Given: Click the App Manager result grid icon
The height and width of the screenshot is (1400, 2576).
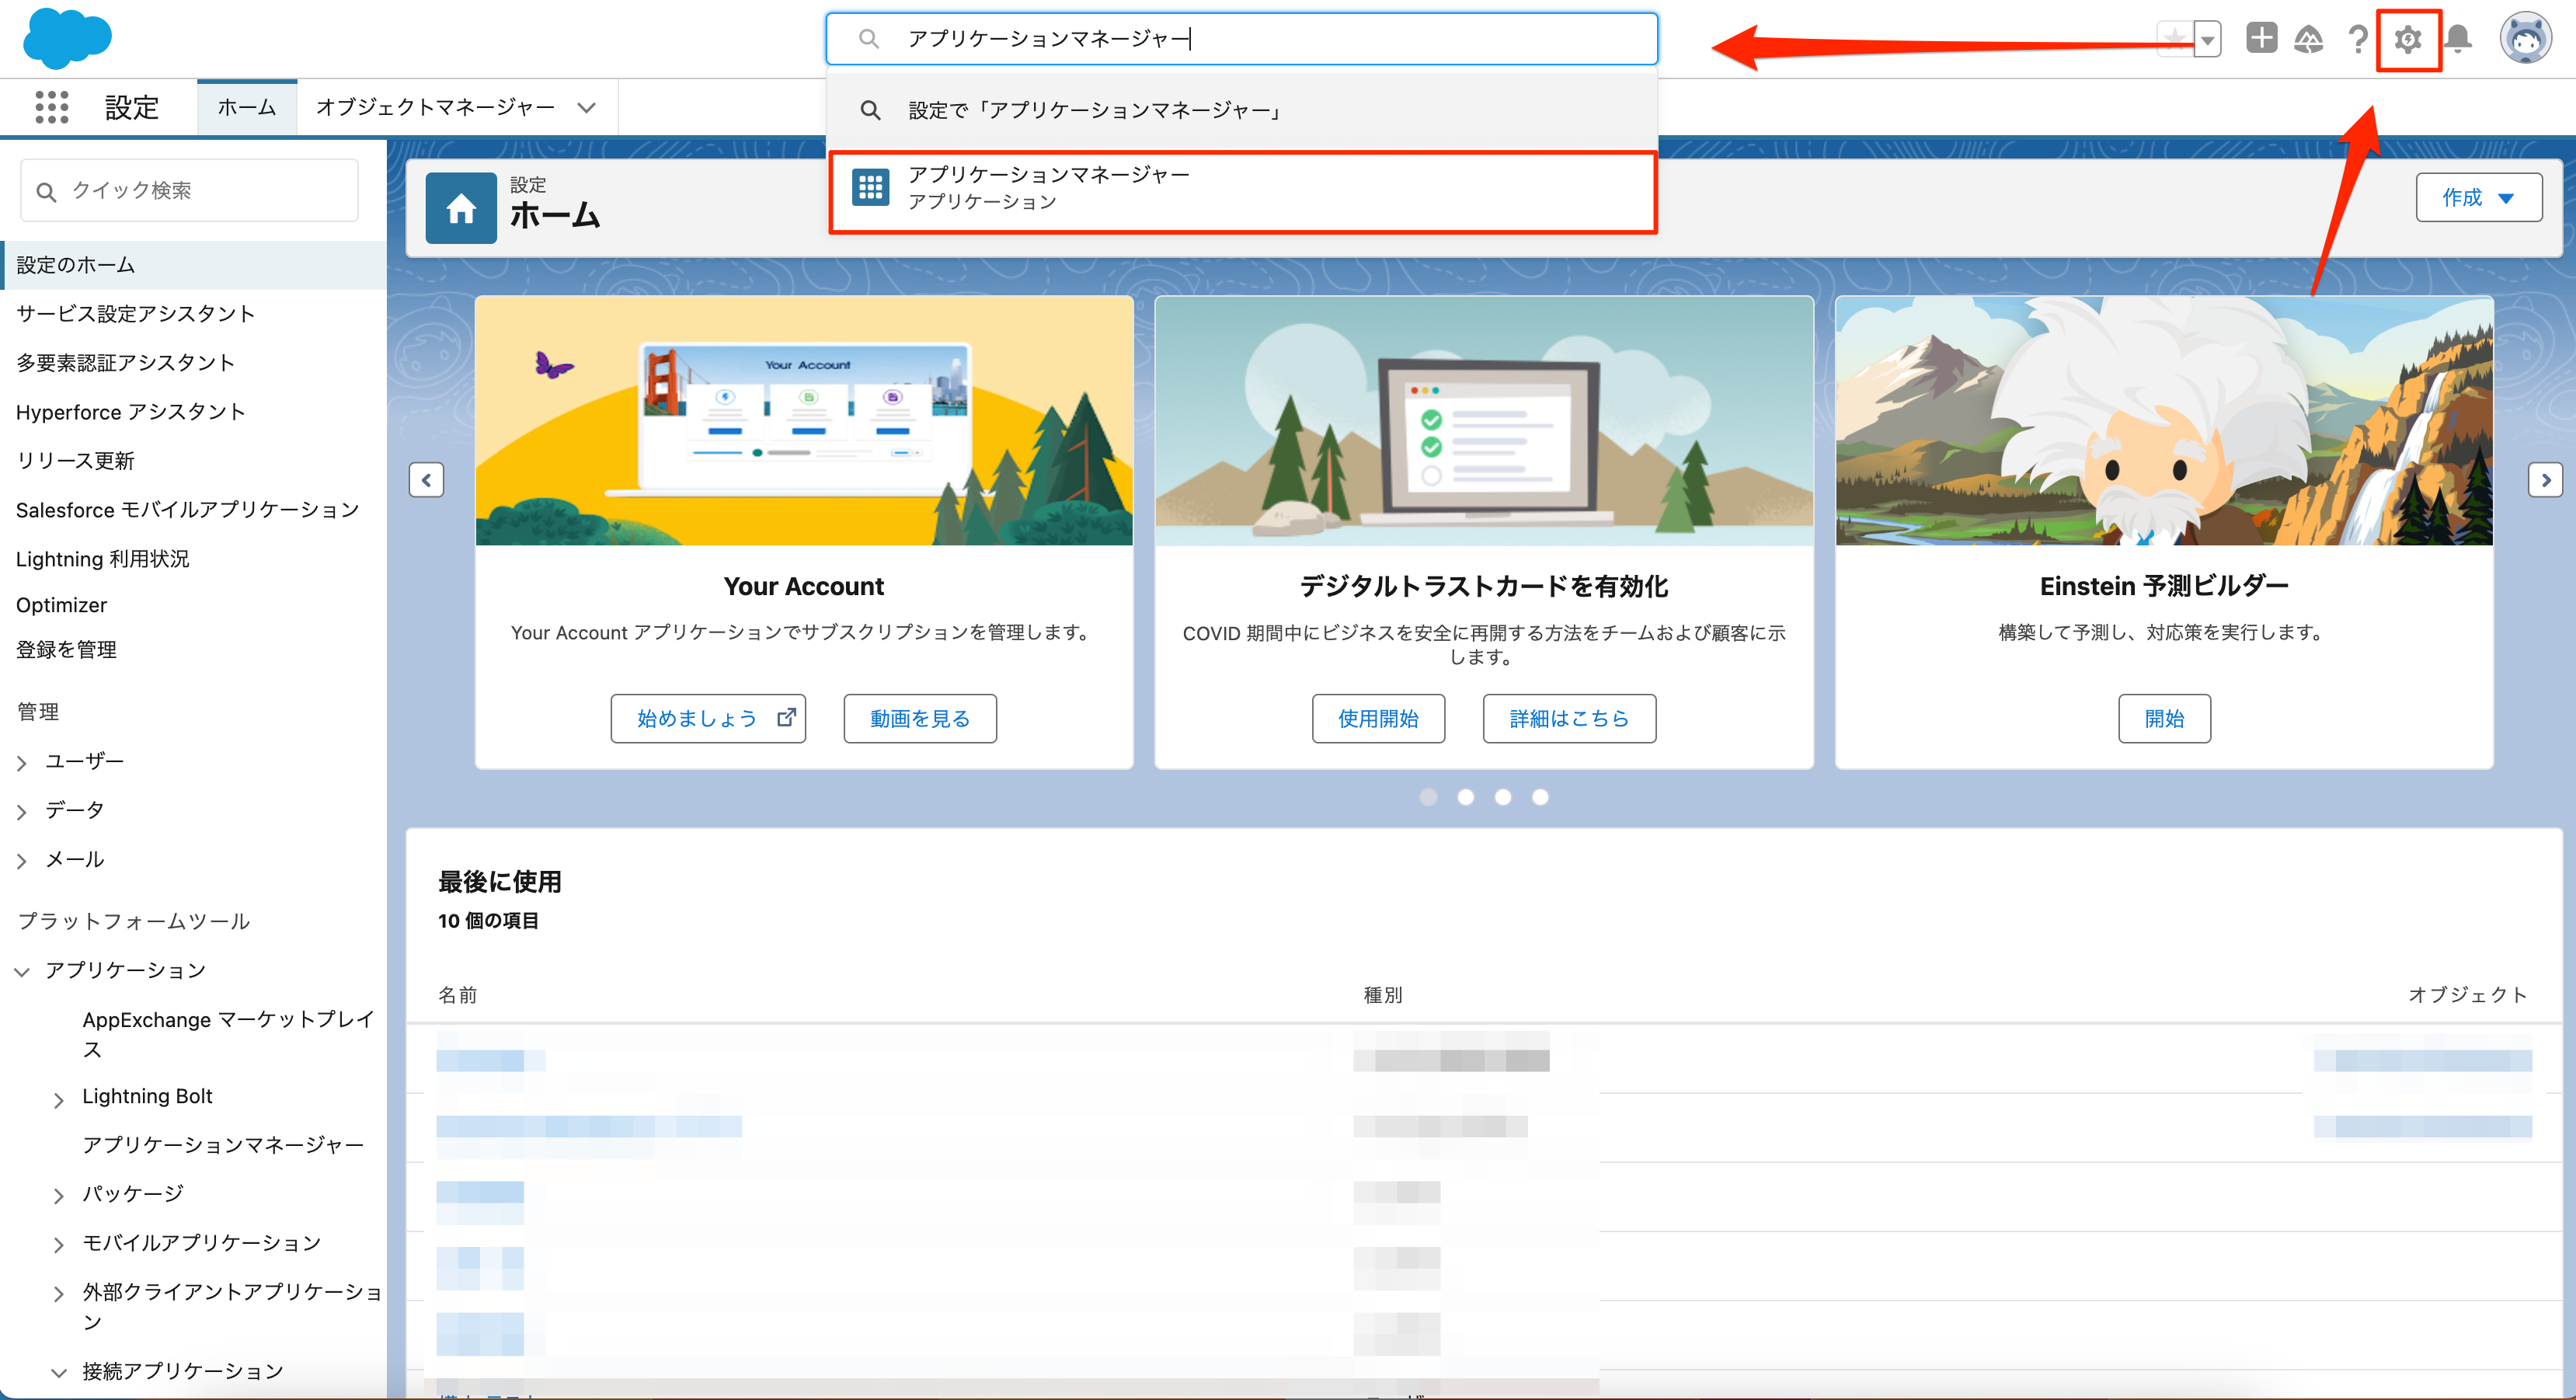Looking at the screenshot, I should [x=870, y=187].
